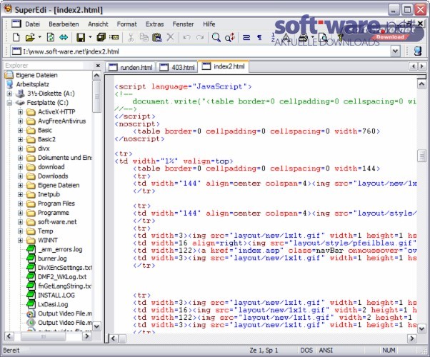Print the document with the printer icon
This screenshot has height=357, width=430.
[303, 37]
